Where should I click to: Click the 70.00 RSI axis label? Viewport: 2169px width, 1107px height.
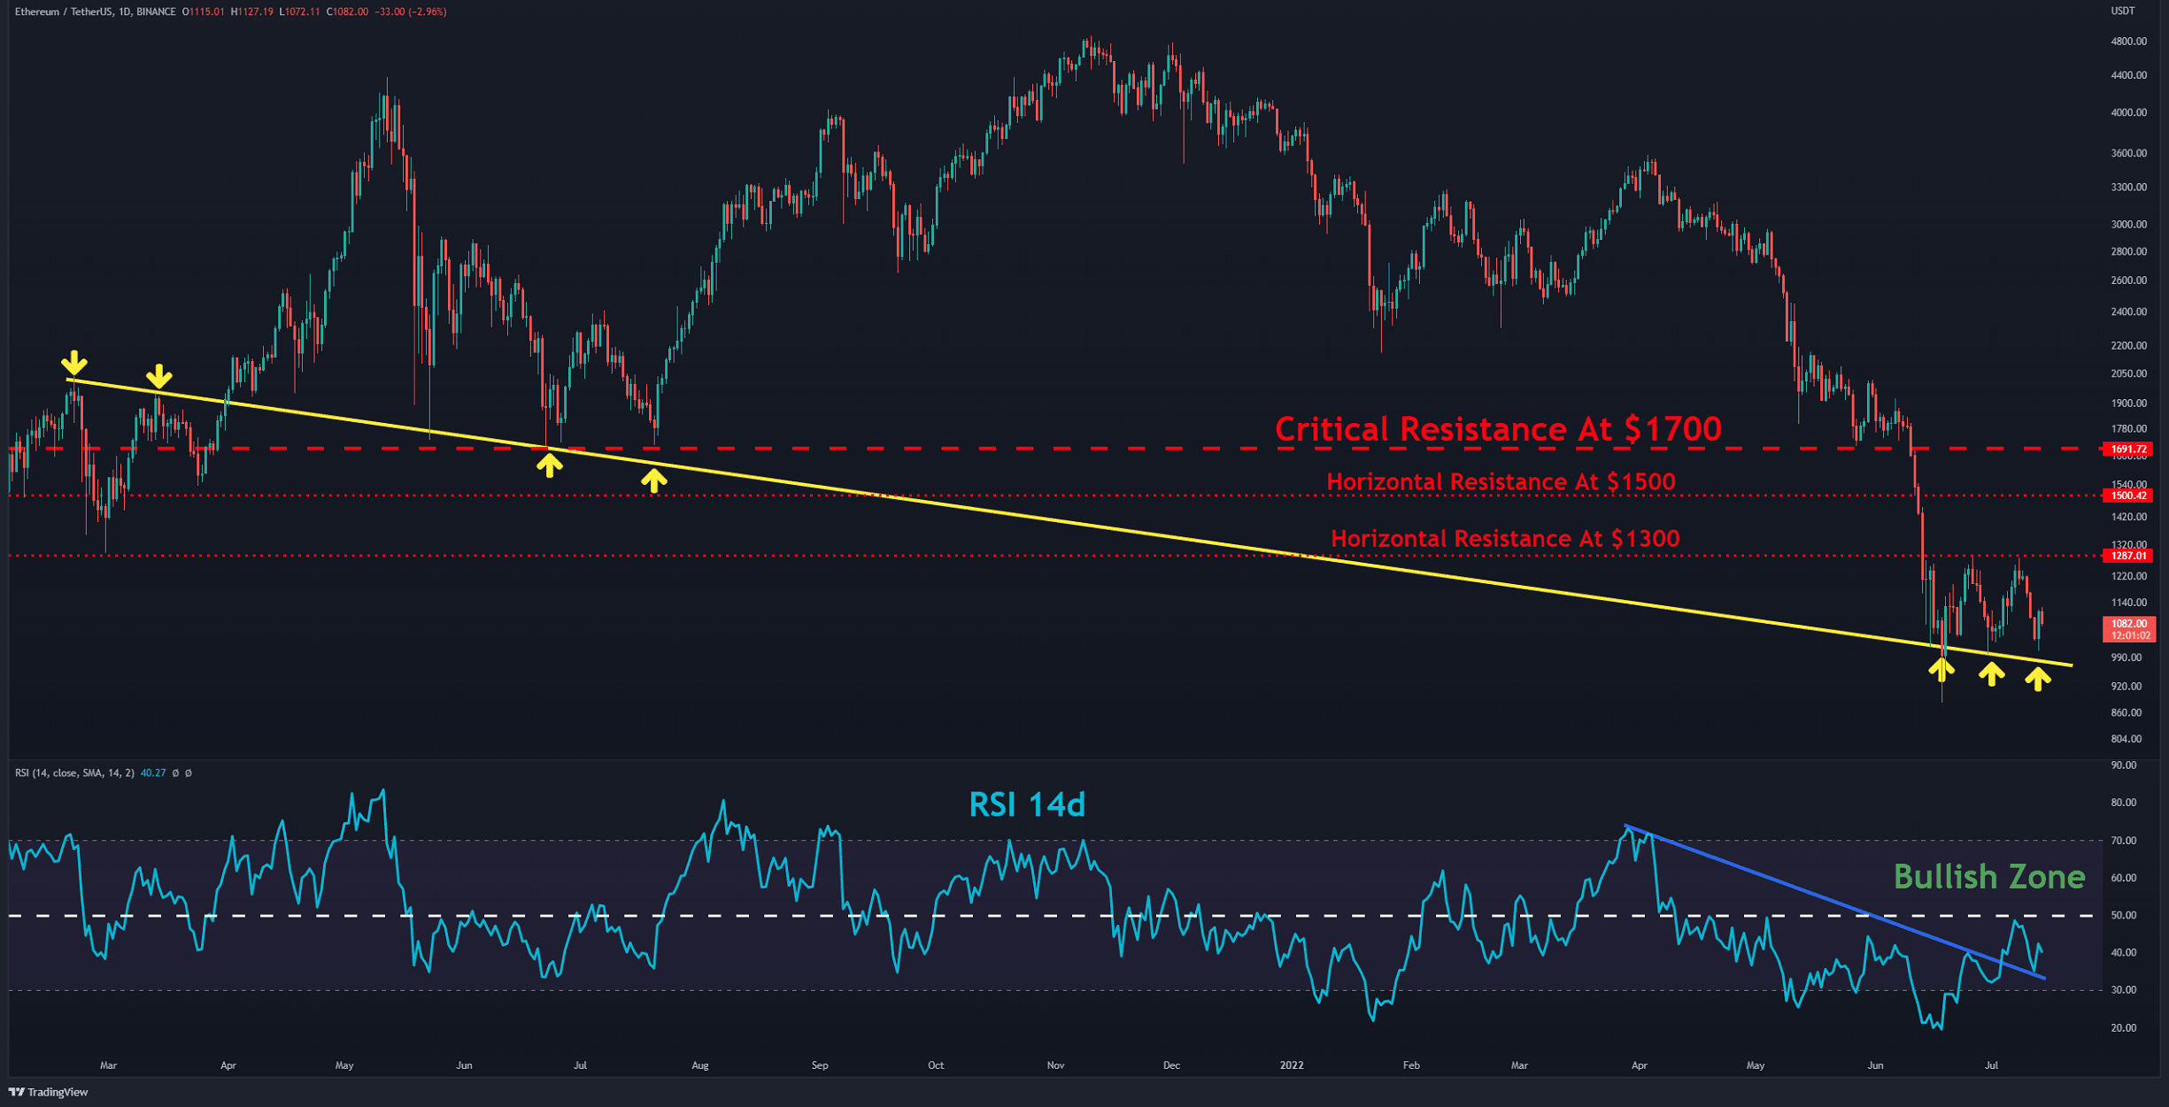(2123, 841)
